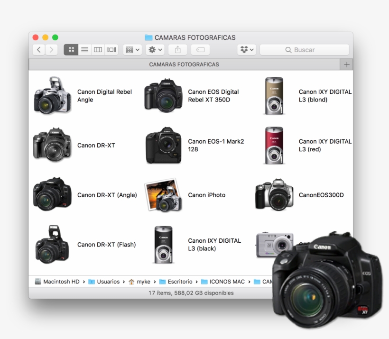Select the CanonEOS300D camera icon

pos(274,195)
